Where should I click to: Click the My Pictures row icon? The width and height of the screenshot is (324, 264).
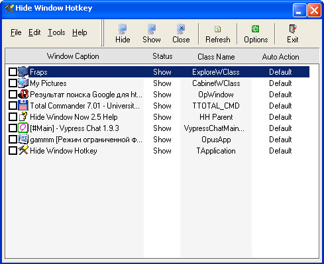point(23,83)
